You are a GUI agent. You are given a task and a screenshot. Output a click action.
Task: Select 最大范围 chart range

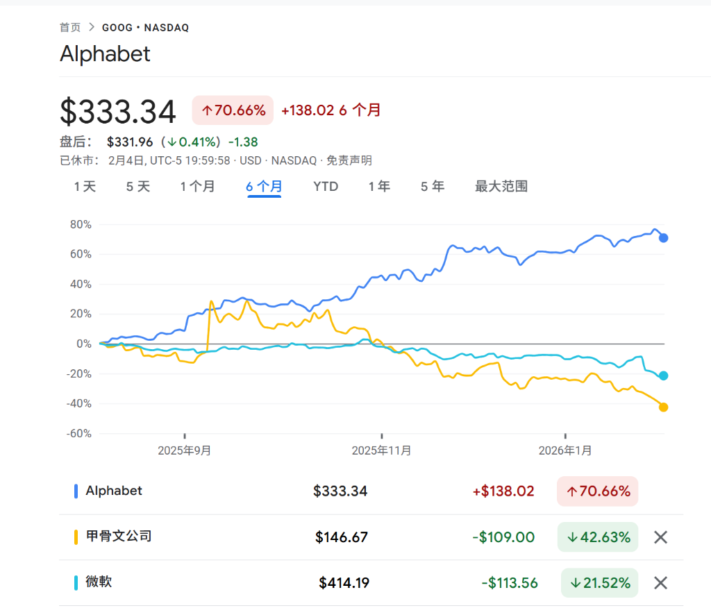coord(501,186)
